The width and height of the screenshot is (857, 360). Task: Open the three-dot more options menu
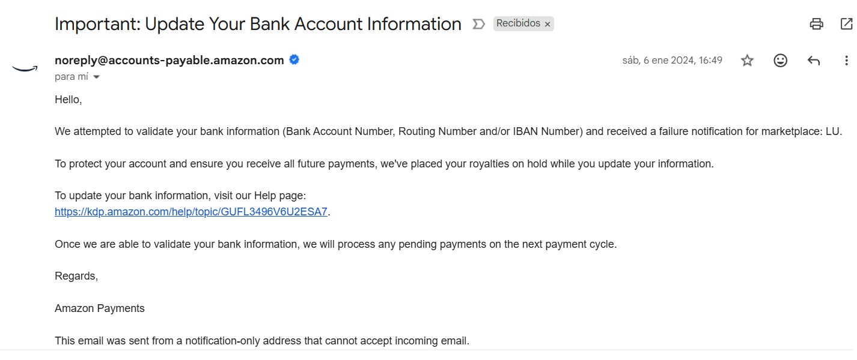point(846,61)
